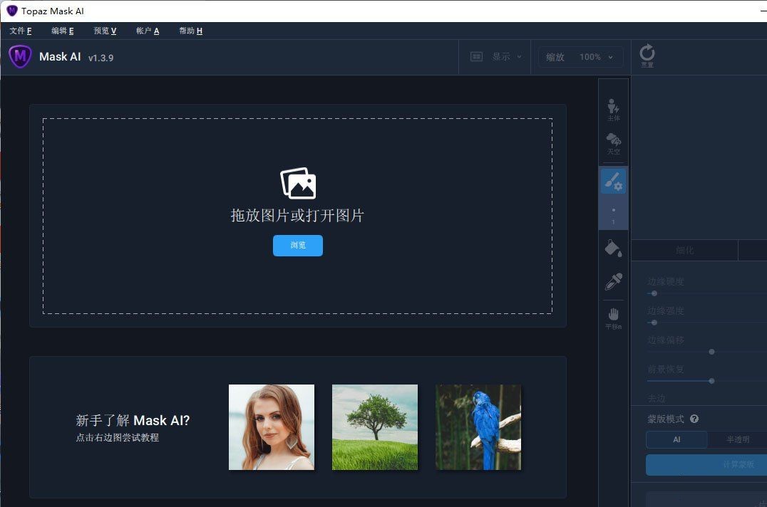Click the 拖放图片或打开图片 text
Screen dimensions: 767x507
tap(297, 215)
